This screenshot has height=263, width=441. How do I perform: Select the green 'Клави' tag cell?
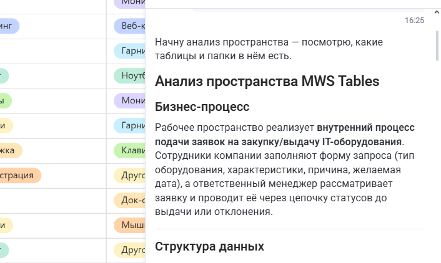[x=129, y=150]
